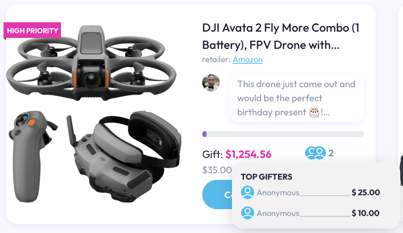Click the $35.00 contributed amount
The height and width of the screenshot is (233, 403).
pos(217,170)
